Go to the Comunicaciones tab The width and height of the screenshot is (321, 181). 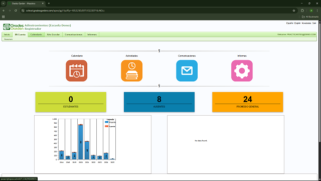point(74,35)
